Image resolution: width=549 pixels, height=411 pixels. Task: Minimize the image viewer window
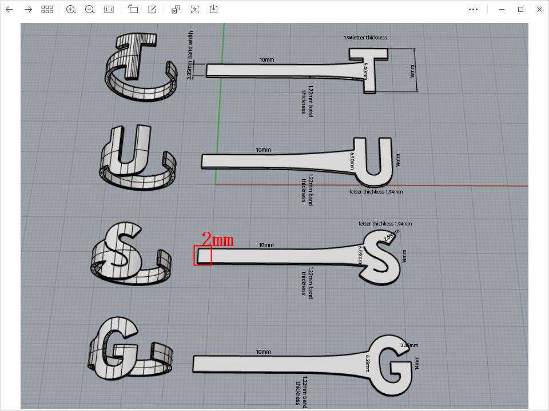pyautogui.click(x=502, y=10)
